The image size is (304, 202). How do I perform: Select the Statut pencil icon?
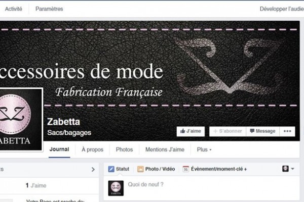click(x=111, y=169)
